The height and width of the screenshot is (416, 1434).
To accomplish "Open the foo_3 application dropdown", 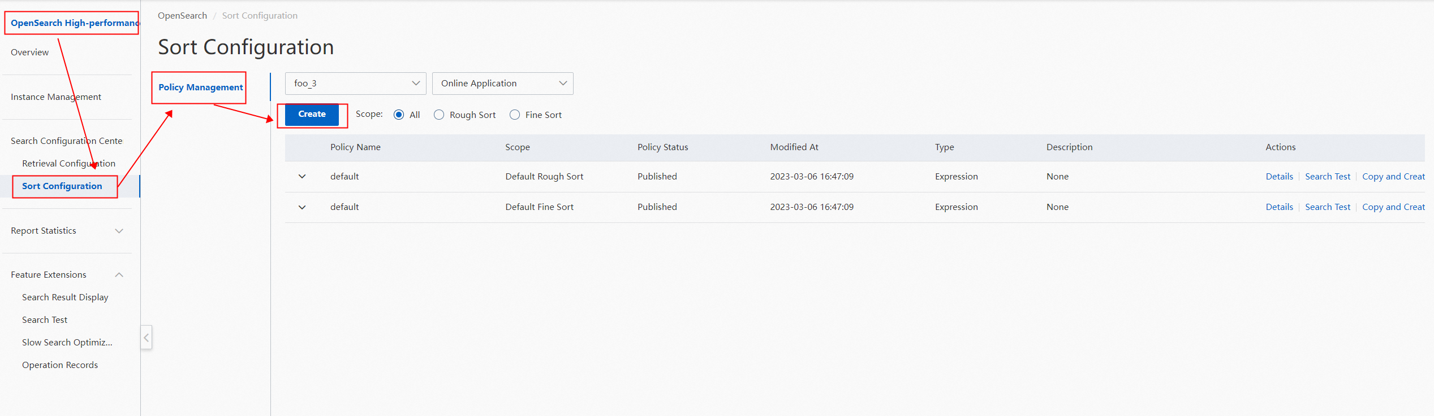I will [x=356, y=84].
